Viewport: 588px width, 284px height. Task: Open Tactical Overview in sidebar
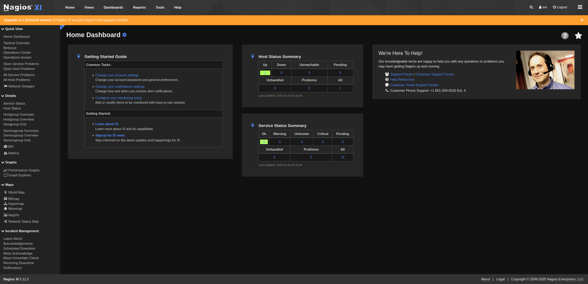(17, 43)
